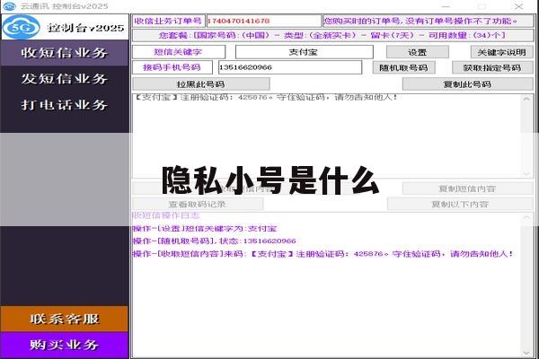Image resolution: width=539 pixels, height=359 pixels.
Task: Click the title bar app icon
Action: click(x=9, y=6)
